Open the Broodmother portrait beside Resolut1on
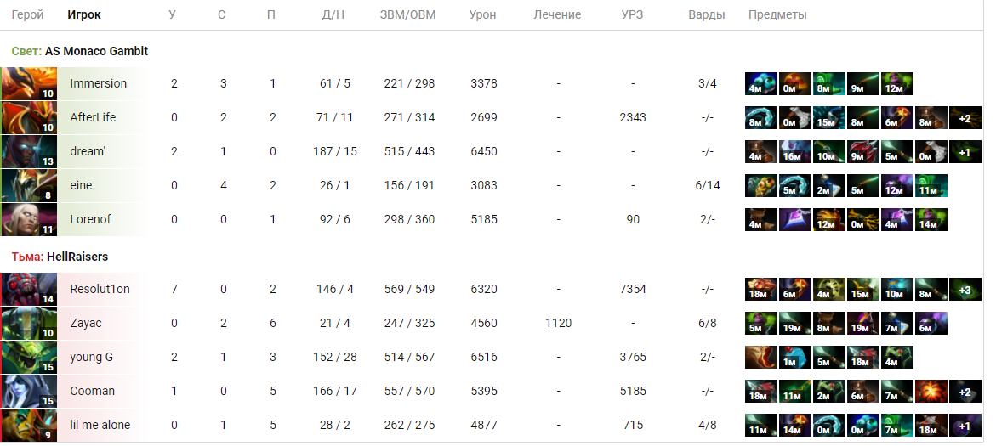Screen dimensions: 996x446 click(29, 290)
